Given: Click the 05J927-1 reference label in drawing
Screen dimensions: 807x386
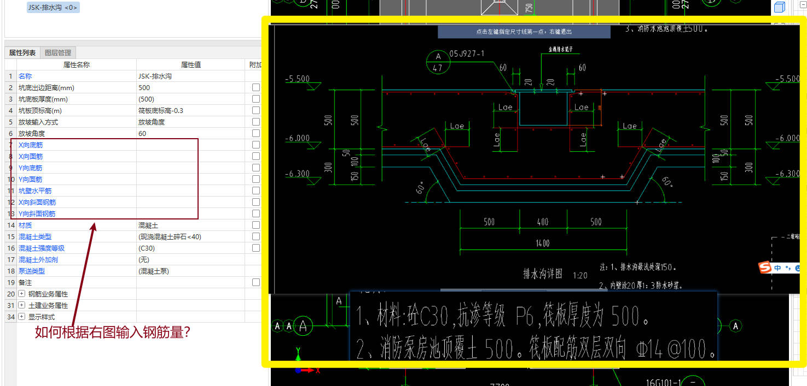Looking at the screenshot, I should pos(467,54).
